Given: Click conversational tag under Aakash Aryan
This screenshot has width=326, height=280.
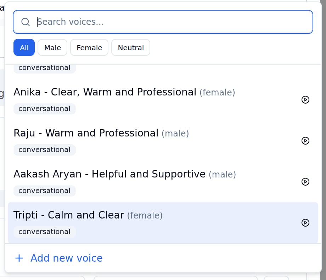Looking at the screenshot, I should [x=45, y=191].
